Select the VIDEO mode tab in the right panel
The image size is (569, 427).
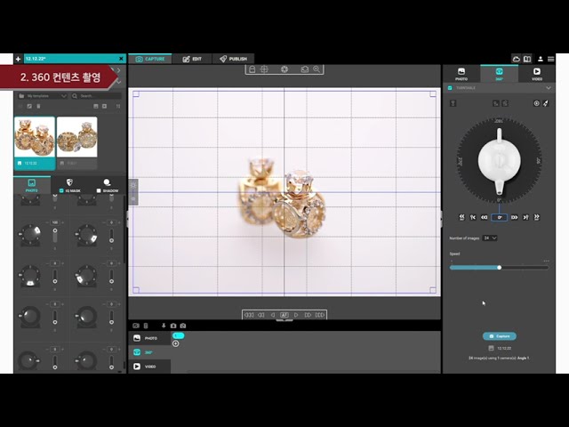tap(537, 74)
